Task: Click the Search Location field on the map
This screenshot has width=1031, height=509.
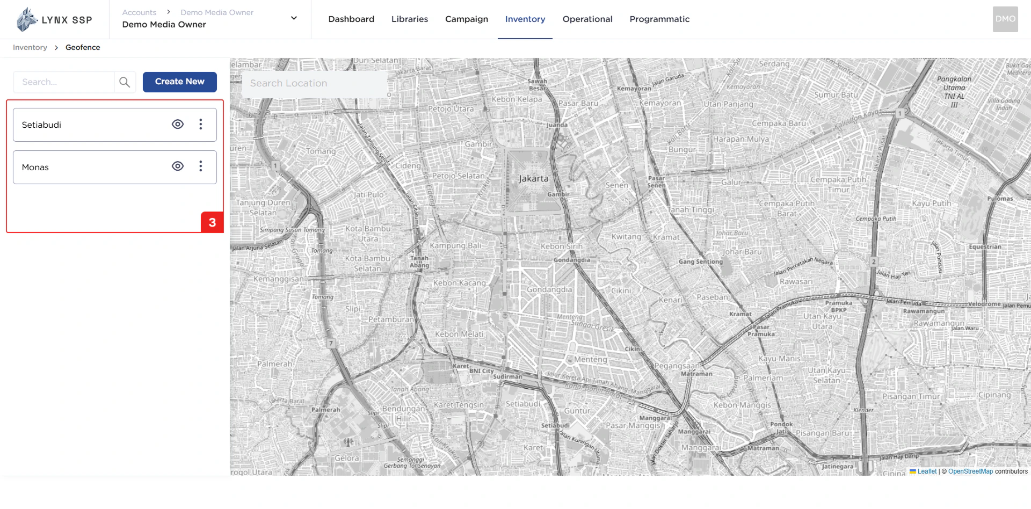Action: 314,83
